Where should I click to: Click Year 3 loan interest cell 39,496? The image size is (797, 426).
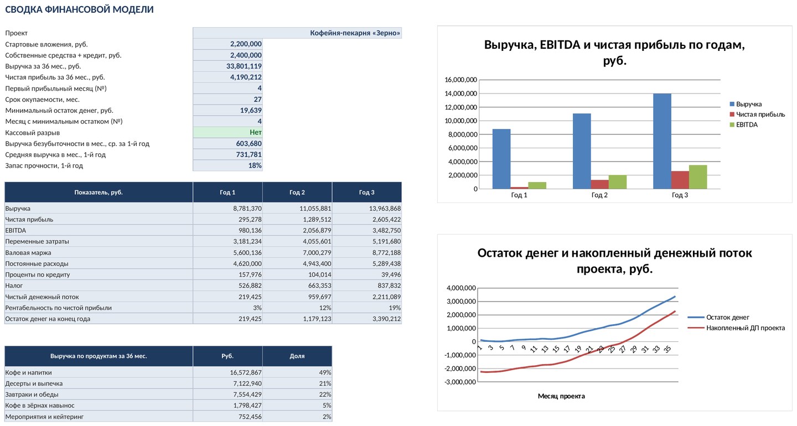[367, 275]
